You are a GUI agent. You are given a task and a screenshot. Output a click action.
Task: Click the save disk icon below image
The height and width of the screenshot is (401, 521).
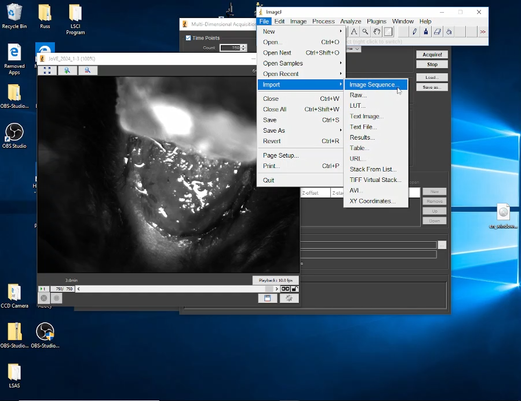[267, 298]
